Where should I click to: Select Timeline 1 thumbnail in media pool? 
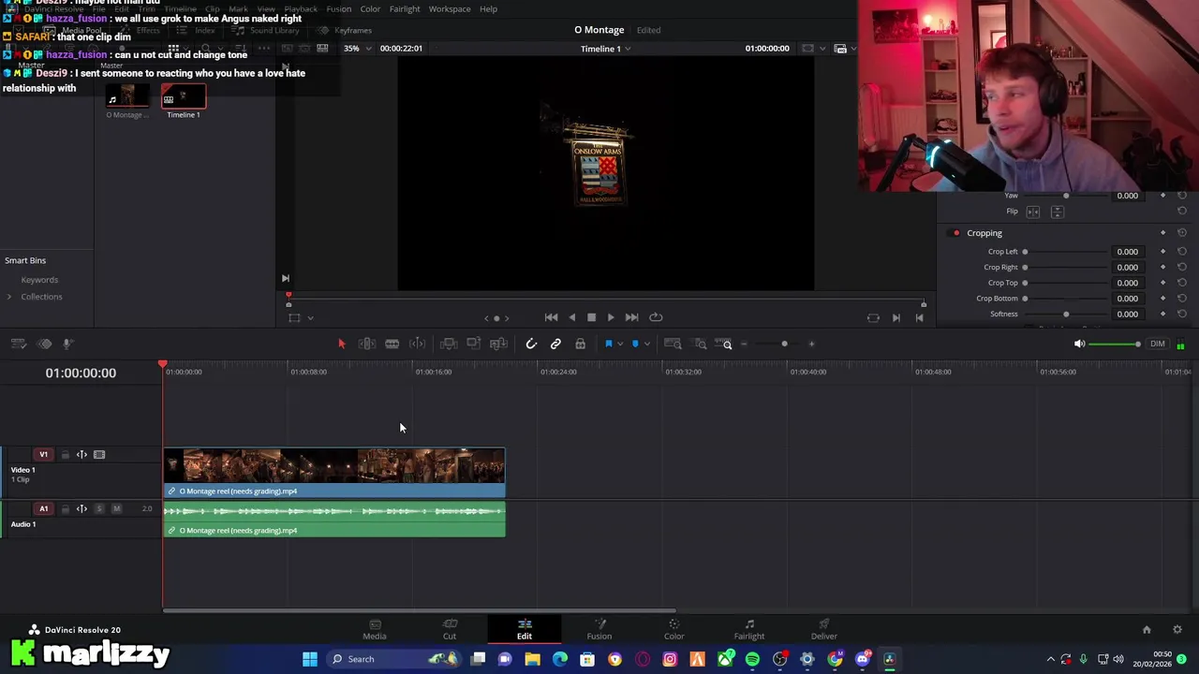[184, 97]
